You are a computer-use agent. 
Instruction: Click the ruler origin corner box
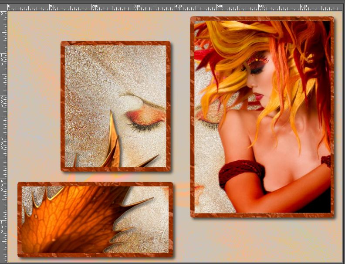click(3, 7)
